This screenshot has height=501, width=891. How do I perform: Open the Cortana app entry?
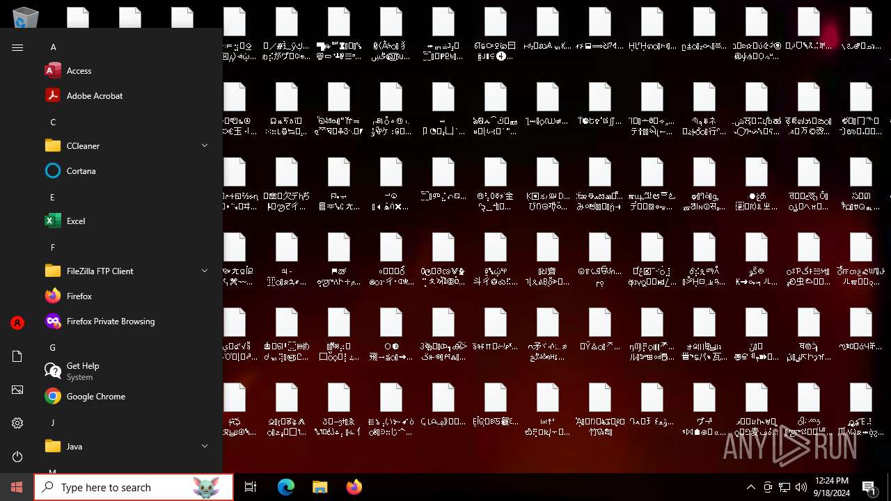coord(129,170)
